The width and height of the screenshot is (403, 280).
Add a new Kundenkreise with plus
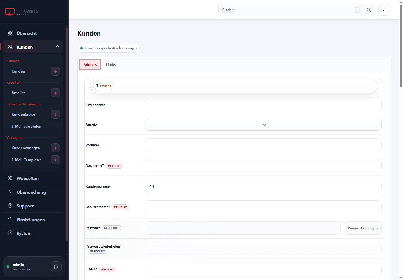(55, 115)
